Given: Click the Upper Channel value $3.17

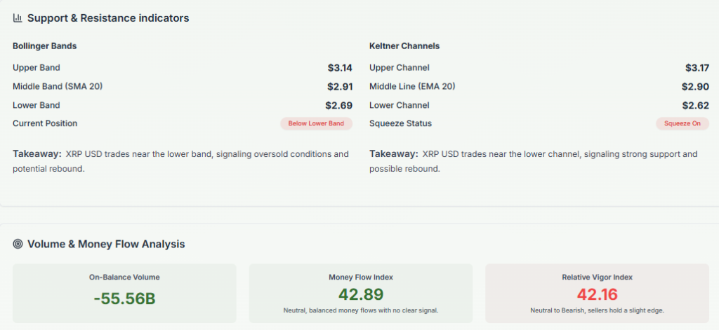Looking at the screenshot, I should pos(696,68).
